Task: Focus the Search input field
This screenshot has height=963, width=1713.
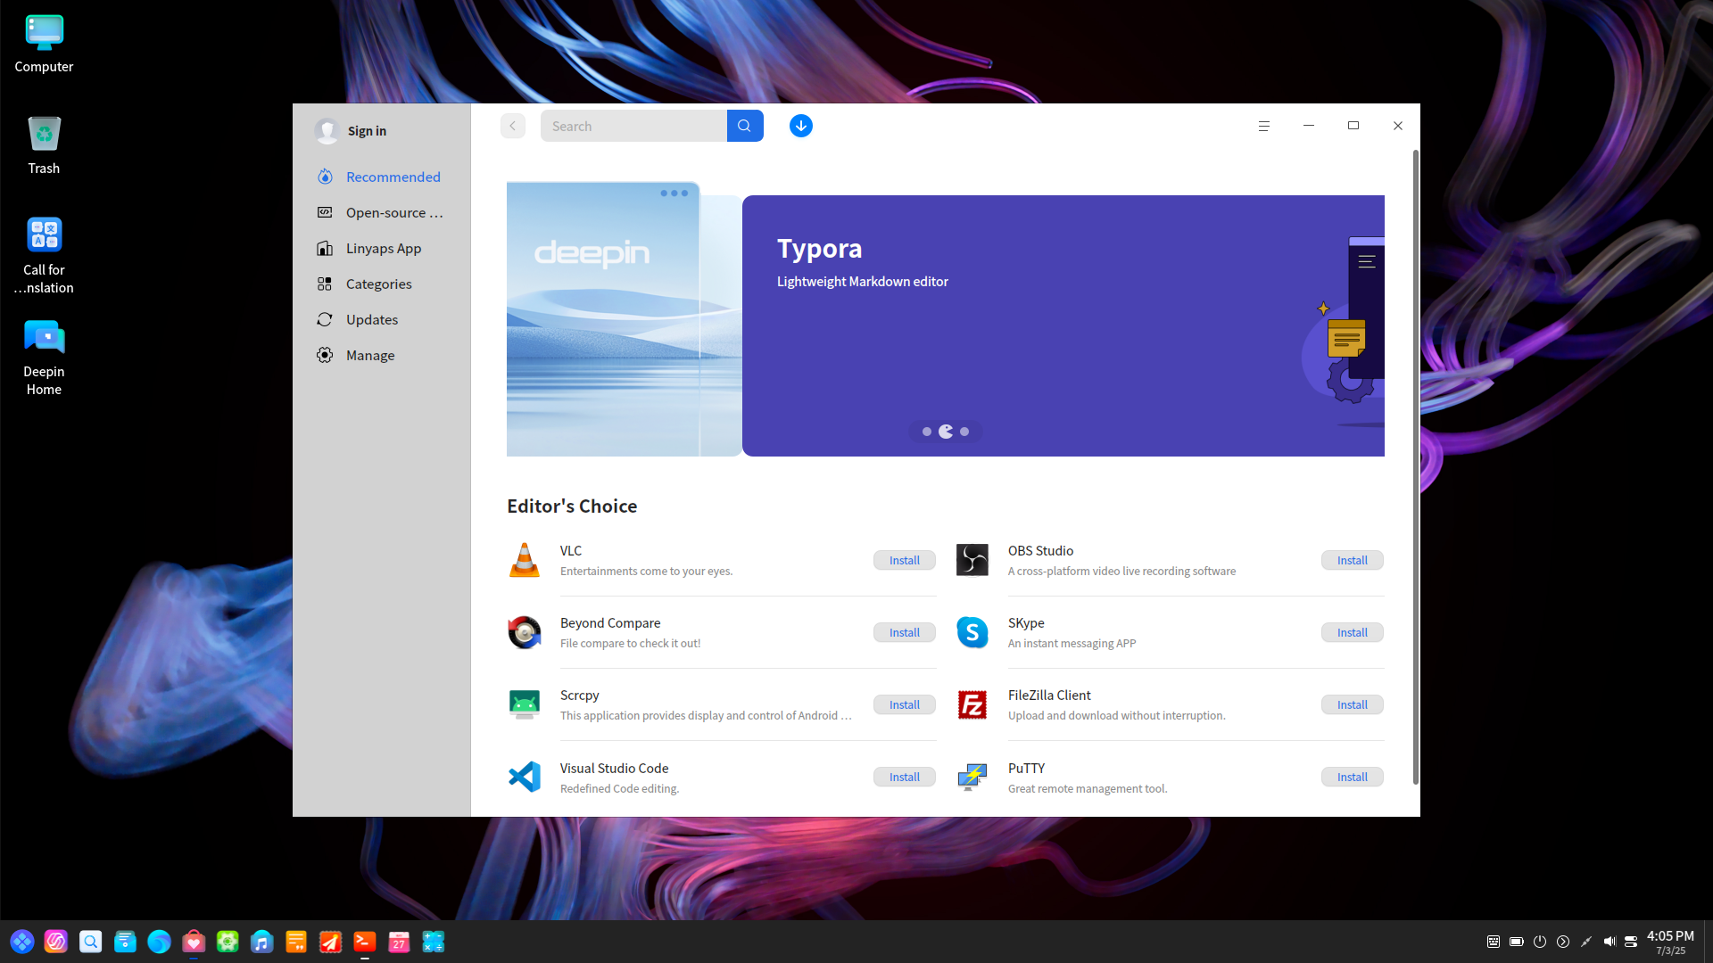Action: tap(633, 126)
